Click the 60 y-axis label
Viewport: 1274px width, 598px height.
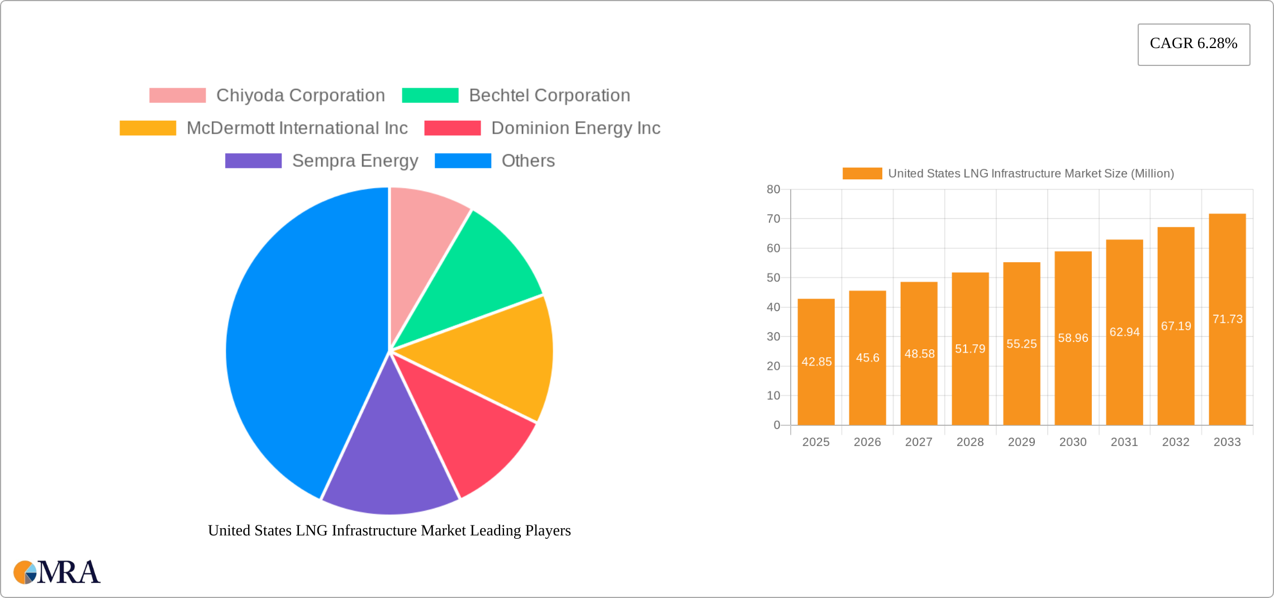tap(774, 248)
